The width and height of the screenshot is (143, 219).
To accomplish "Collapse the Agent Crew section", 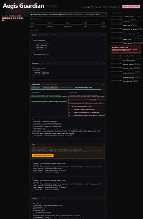I will click(34, 30).
